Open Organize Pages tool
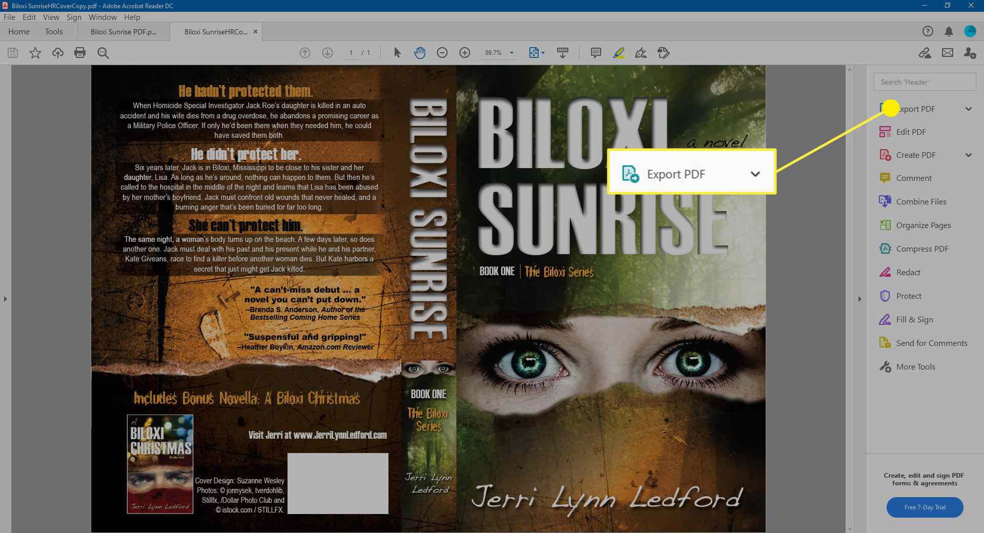The width and height of the screenshot is (984, 533). (x=915, y=225)
